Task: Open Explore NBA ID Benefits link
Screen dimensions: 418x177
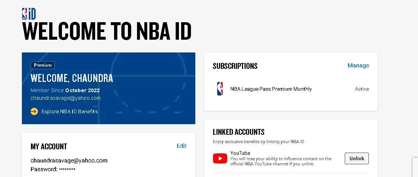Action: point(69,111)
